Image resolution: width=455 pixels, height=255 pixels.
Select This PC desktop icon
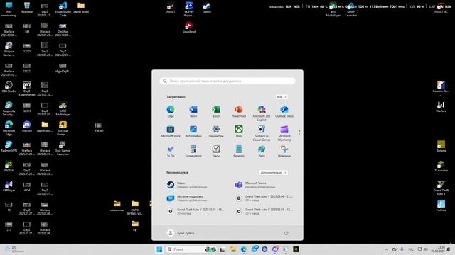coord(9,9)
